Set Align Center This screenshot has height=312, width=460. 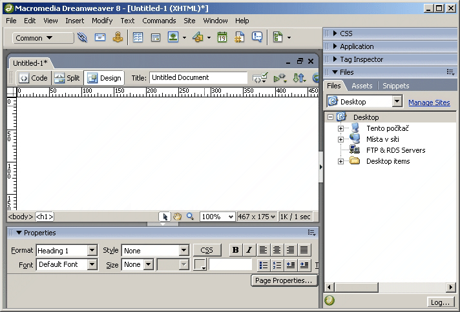[277, 250]
